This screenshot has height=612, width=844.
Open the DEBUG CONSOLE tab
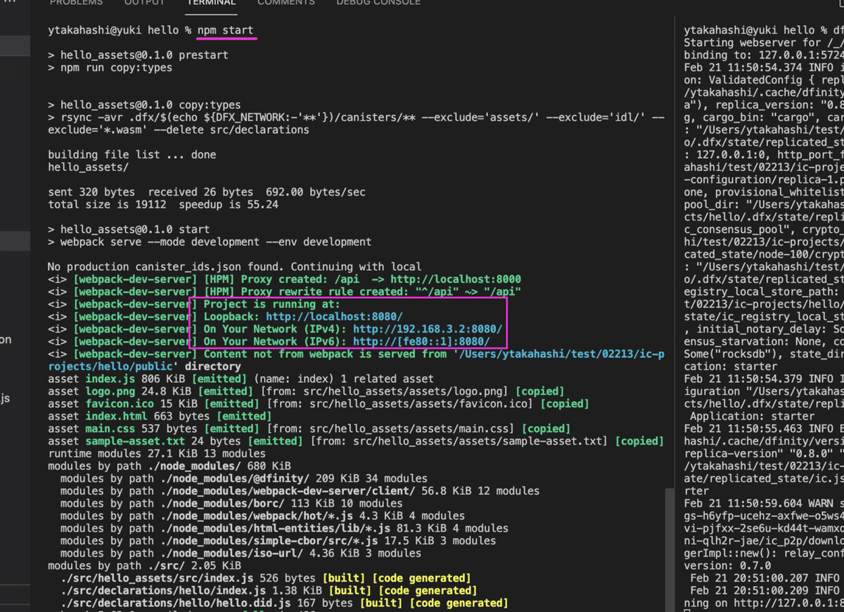pyautogui.click(x=378, y=3)
